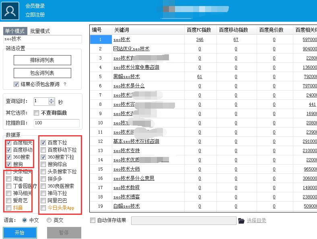Toggle 结果必须包含原词 checkbox

tap(16, 84)
